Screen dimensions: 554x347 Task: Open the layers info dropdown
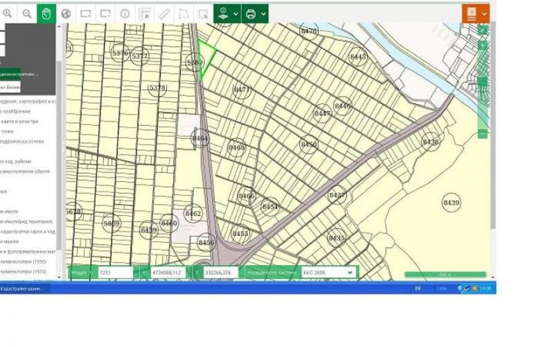[228, 13]
